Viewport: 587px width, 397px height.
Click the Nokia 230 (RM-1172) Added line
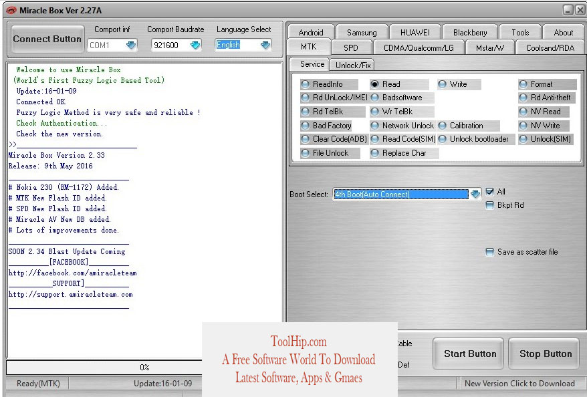64,187
